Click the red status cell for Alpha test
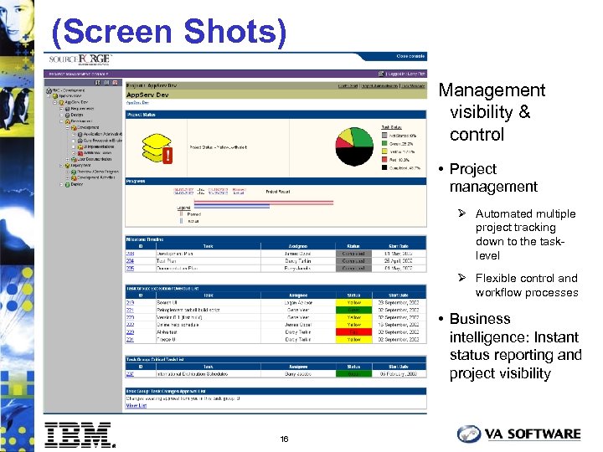The width and height of the screenshot is (603, 452). coord(353,332)
